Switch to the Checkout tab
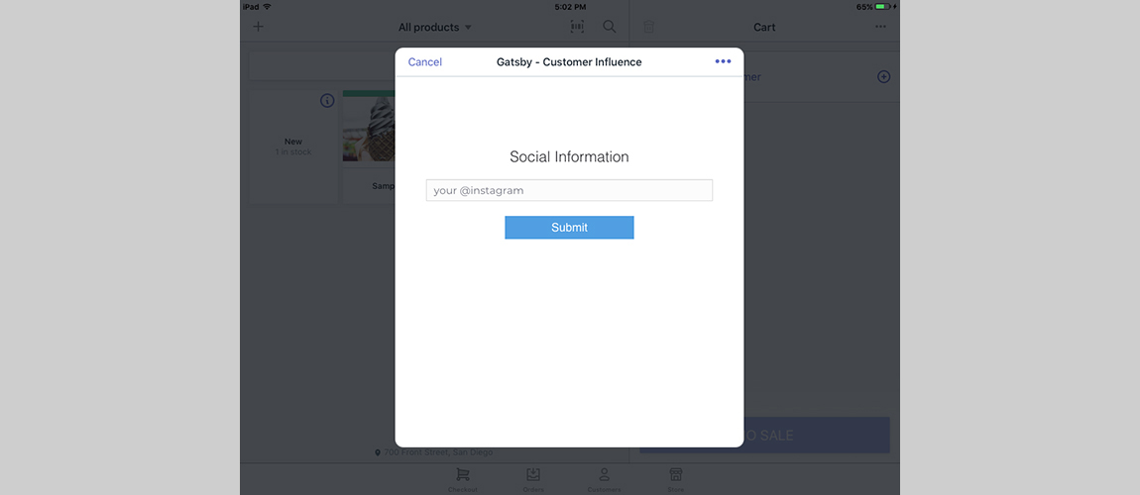 coord(462,480)
